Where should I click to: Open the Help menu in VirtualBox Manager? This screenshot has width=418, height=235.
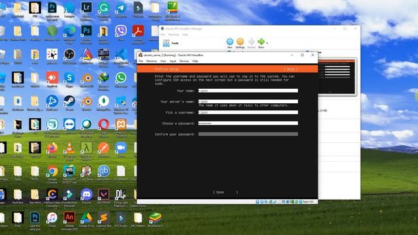click(x=185, y=35)
